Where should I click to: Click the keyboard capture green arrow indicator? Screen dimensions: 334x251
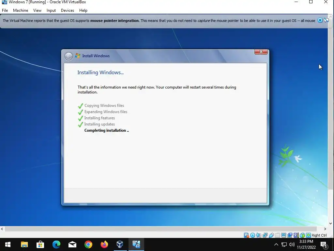click(308, 235)
